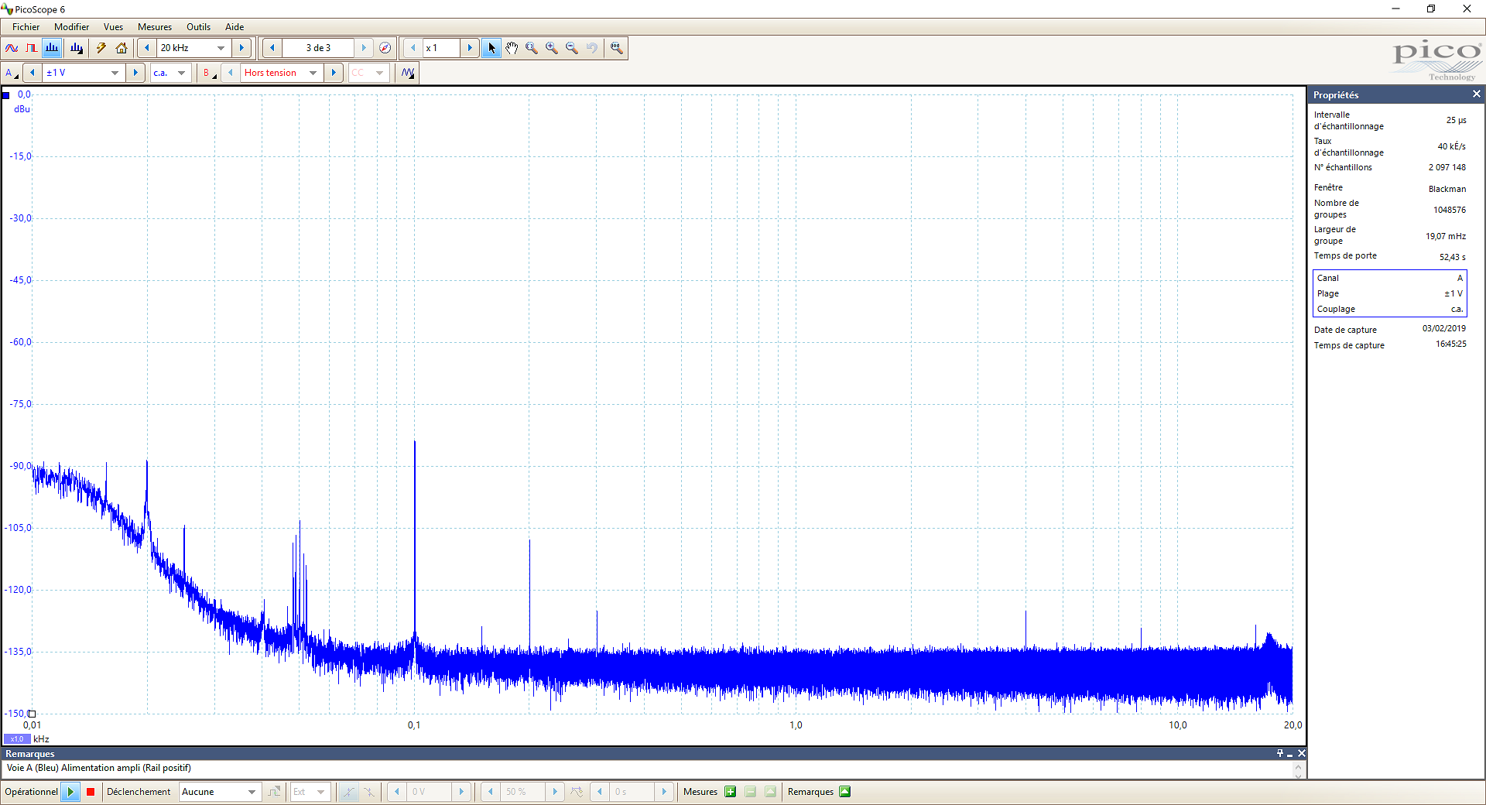Click the Canal A properties box
1486x805 pixels.
(x=1389, y=293)
